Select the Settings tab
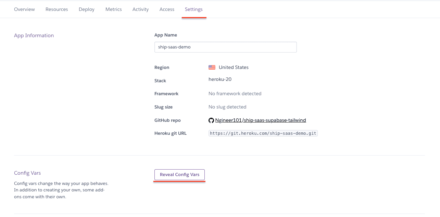Viewport: 440px width, 217px height. pos(193,9)
